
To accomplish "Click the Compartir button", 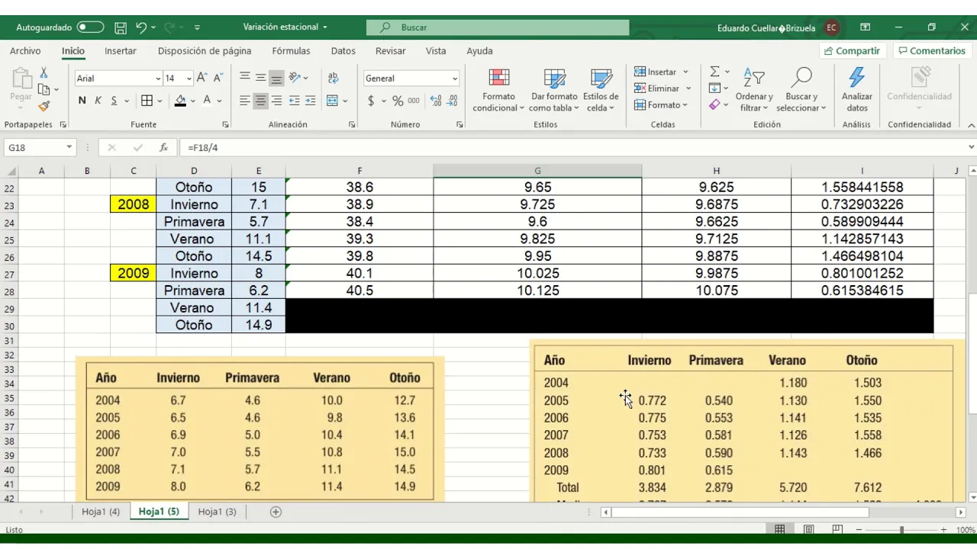I will click(x=852, y=51).
